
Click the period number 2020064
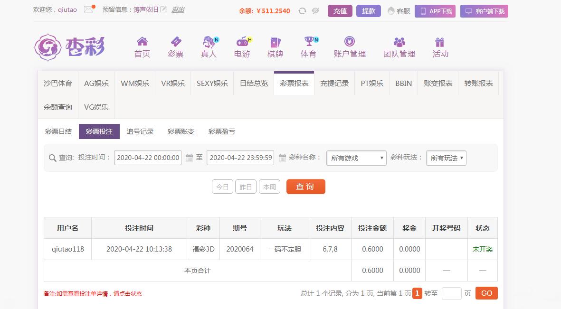tap(240, 249)
